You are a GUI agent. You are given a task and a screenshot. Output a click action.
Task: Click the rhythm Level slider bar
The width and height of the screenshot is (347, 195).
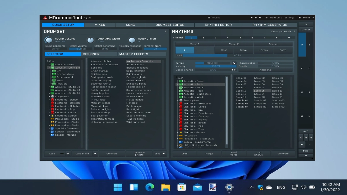[238, 56]
